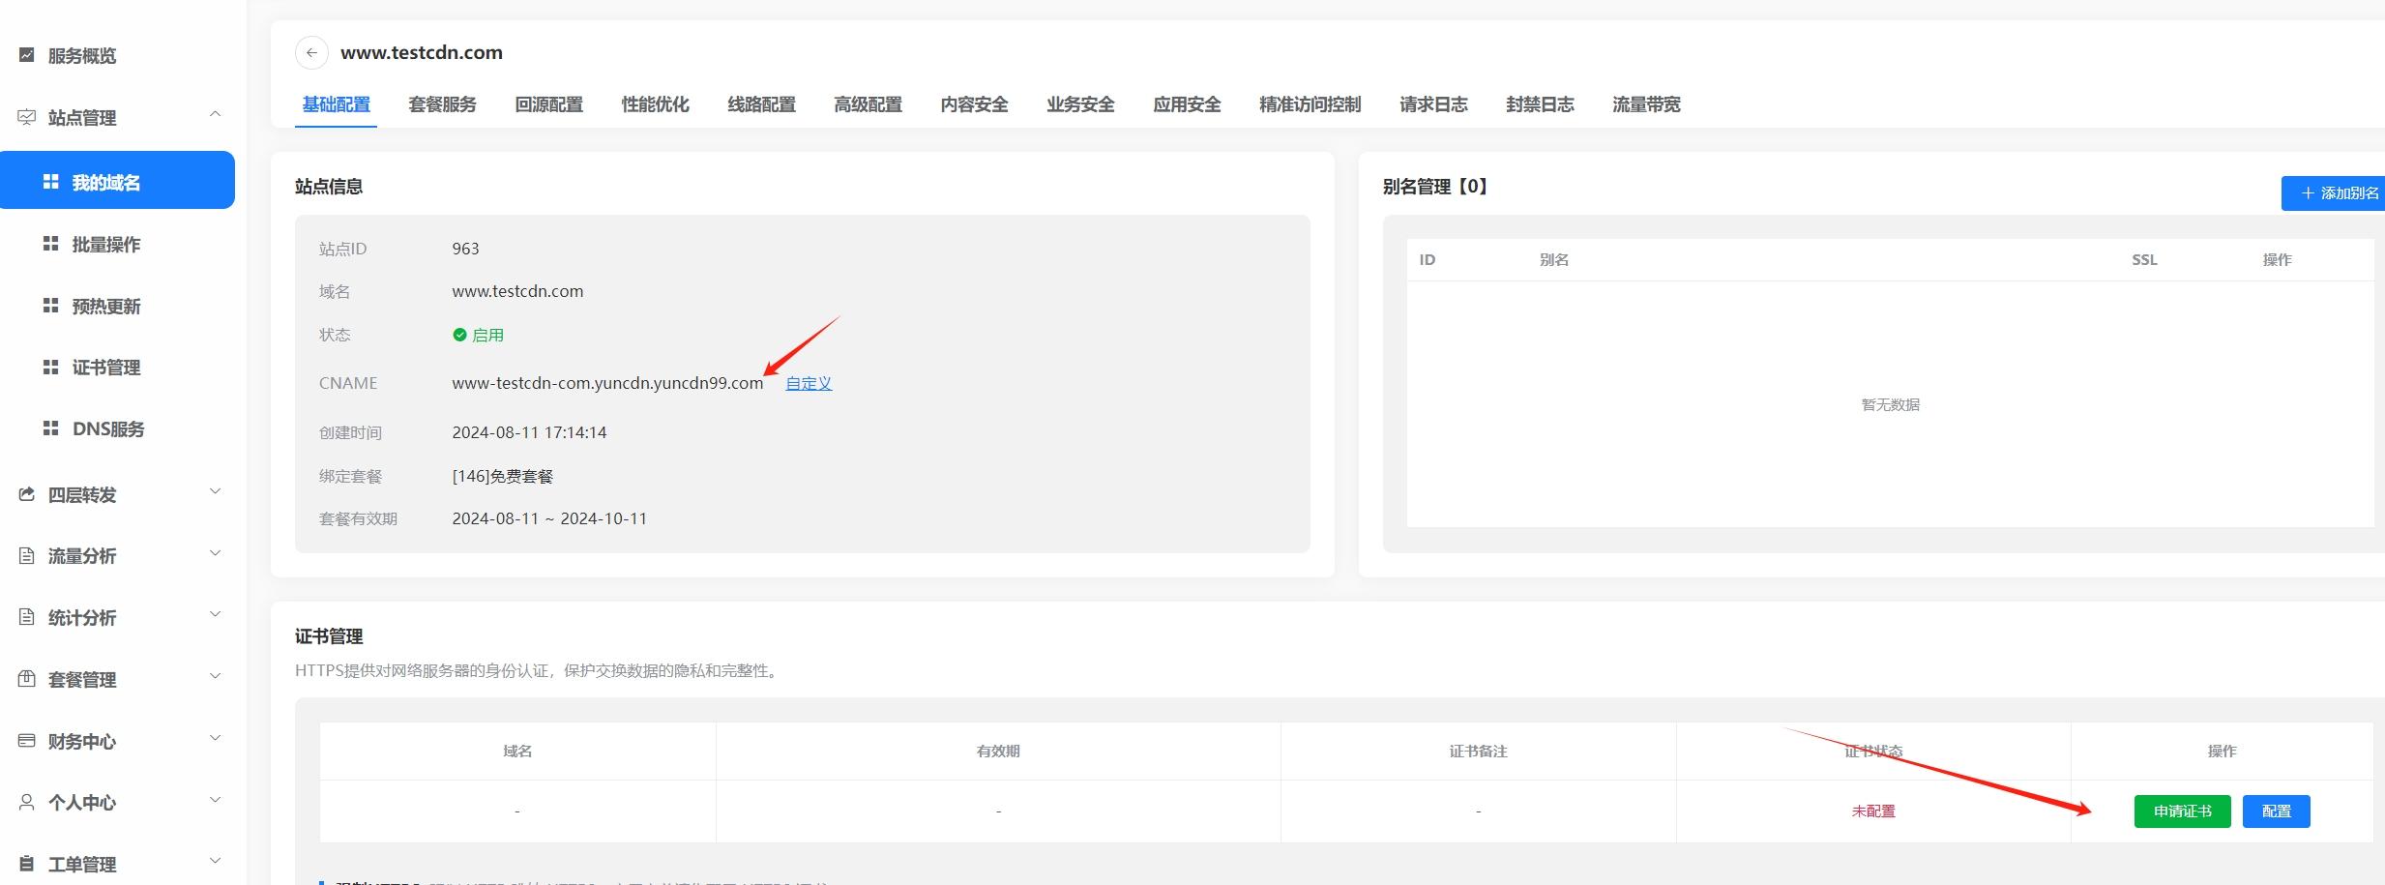Screen dimensions: 2385x885
Task: Click the 服务概览 chart icon in sidebar
Action: (x=27, y=55)
